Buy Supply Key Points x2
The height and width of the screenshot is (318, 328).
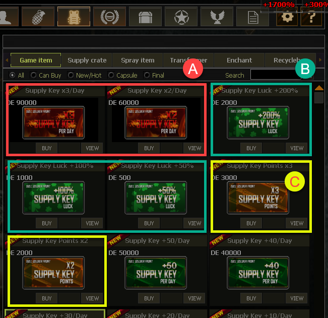click(47, 298)
